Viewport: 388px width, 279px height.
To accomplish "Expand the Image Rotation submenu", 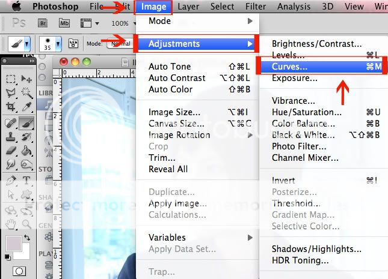I will click(197, 135).
